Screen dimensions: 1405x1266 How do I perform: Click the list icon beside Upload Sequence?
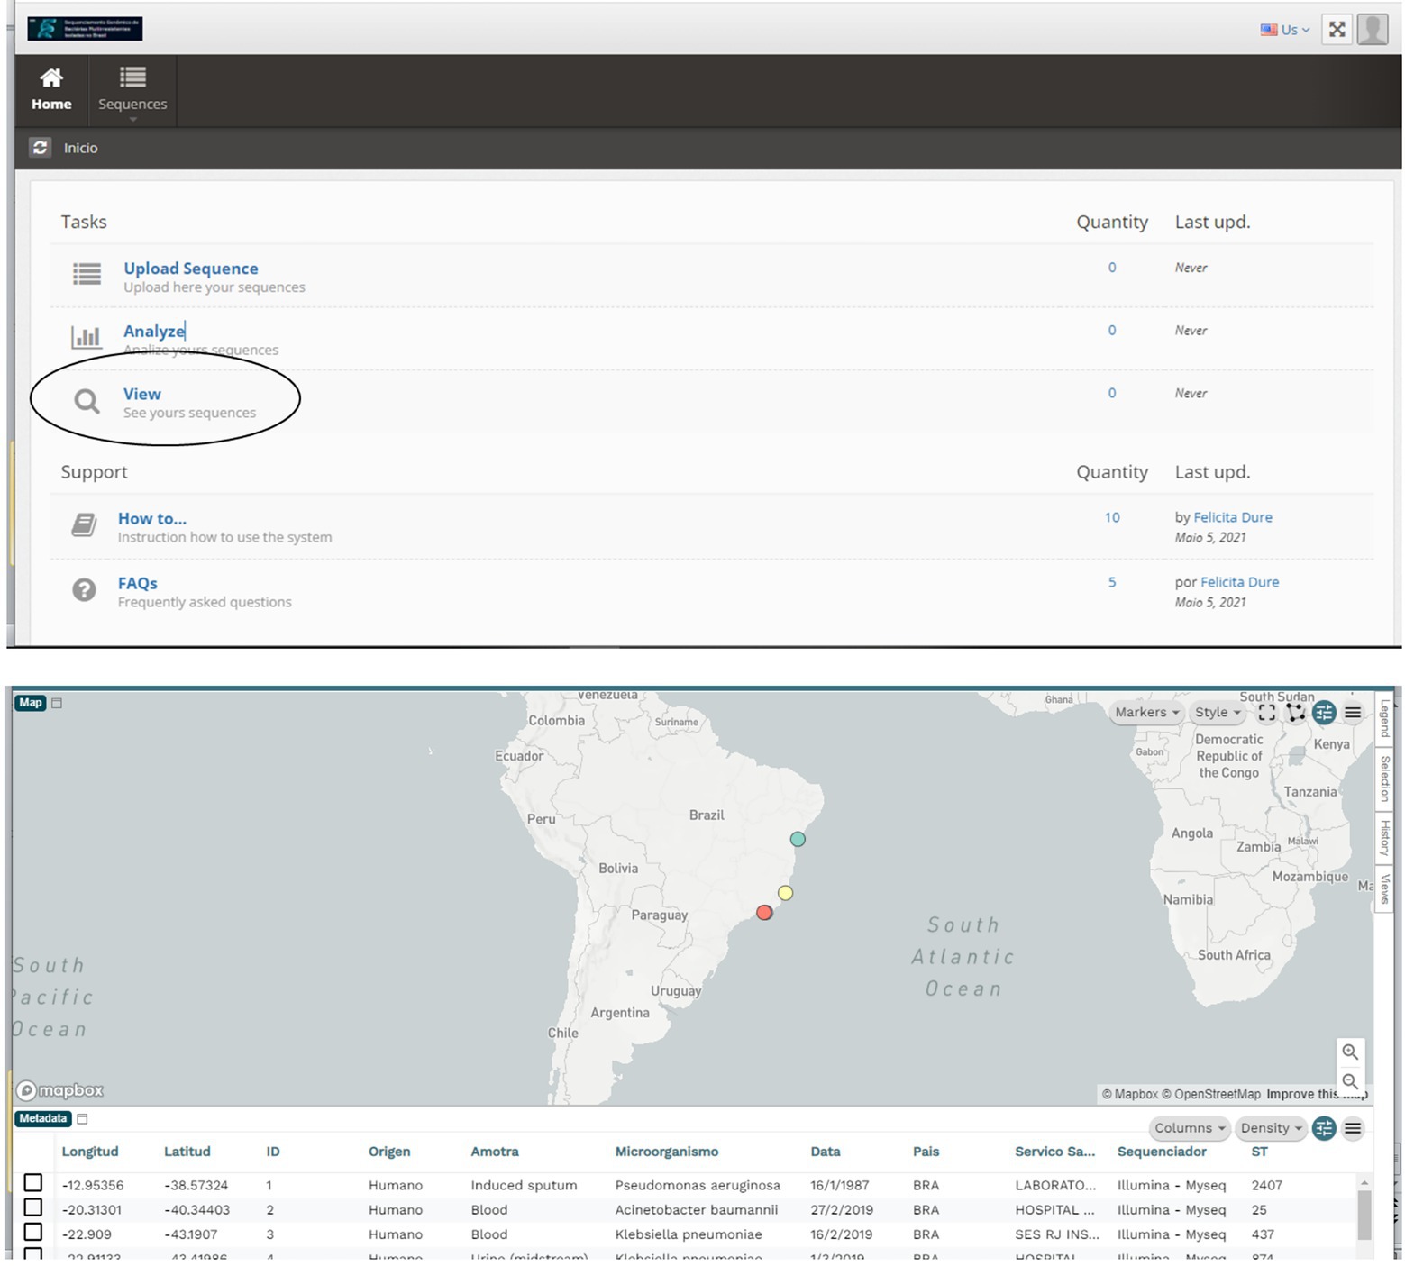(x=87, y=274)
